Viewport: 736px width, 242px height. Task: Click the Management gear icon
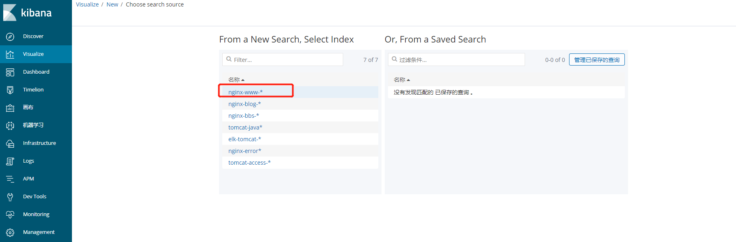tap(10, 232)
